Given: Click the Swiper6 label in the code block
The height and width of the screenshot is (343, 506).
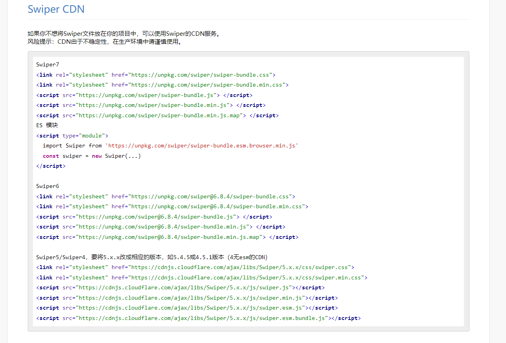Looking at the screenshot, I should (48, 186).
